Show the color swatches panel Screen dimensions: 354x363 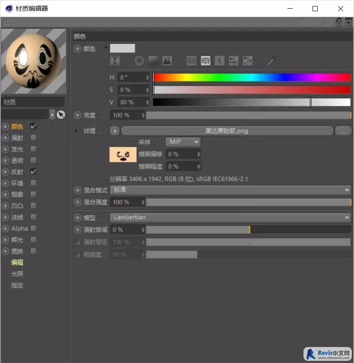click(x=248, y=61)
